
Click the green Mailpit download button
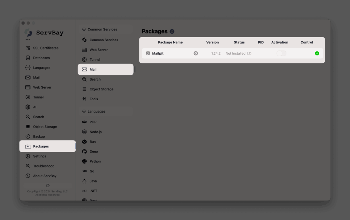(x=317, y=54)
